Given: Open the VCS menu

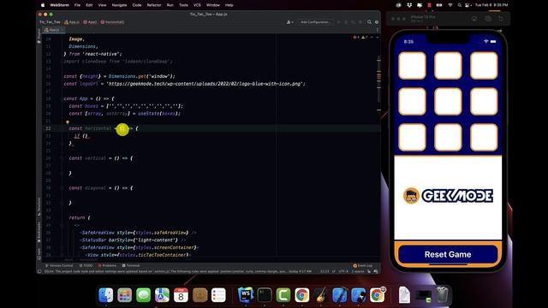Looking at the screenshot, I should pyautogui.click(x=197, y=5).
